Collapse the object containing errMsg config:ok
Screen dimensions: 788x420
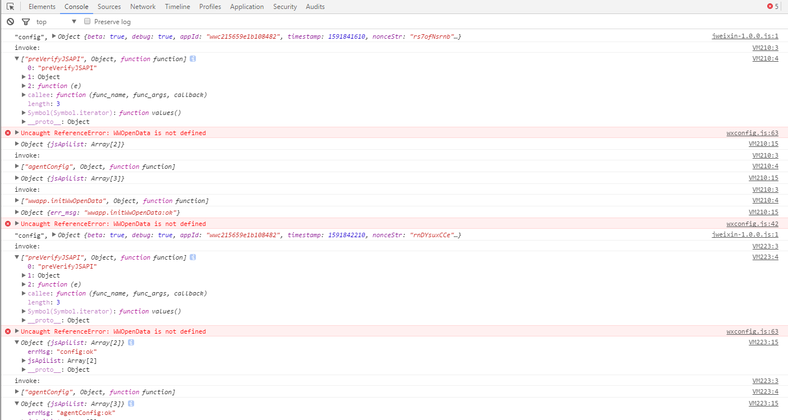click(17, 343)
